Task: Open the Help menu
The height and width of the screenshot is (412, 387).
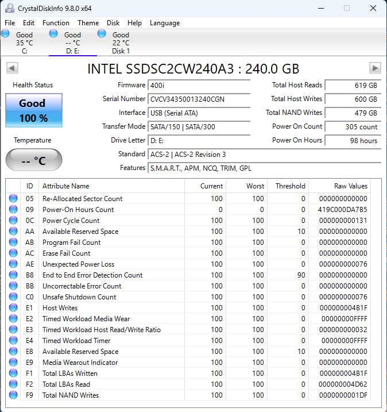Action: (134, 23)
